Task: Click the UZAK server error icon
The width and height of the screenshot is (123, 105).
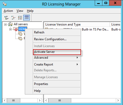Action: pyautogui.click(x=15, y=29)
